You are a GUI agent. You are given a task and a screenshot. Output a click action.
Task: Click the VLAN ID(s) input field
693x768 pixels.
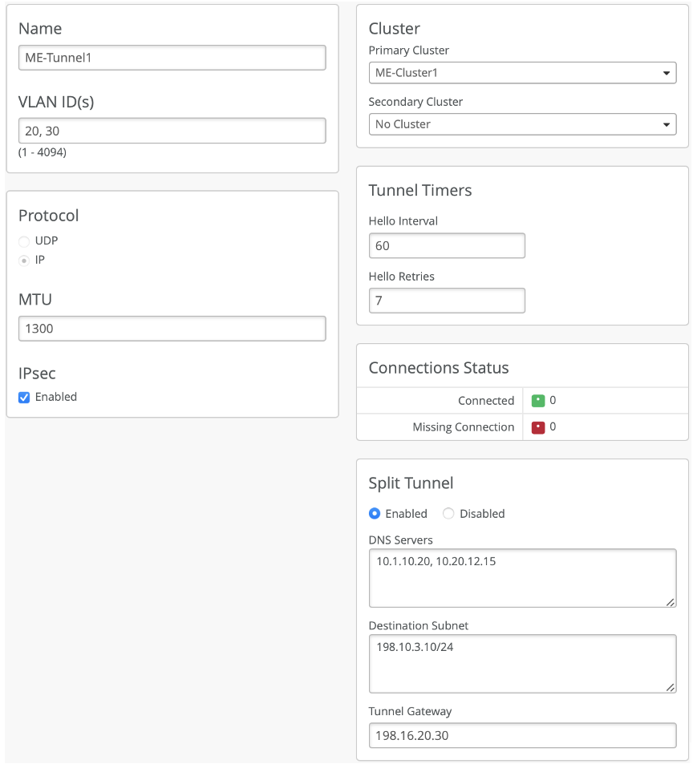point(172,131)
